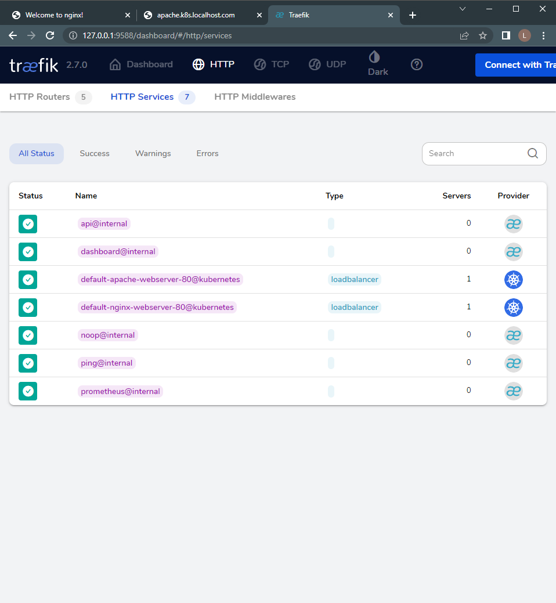This screenshot has height=603, width=556.
Task: Click the Traefik logo
Action: coord(34,65)
